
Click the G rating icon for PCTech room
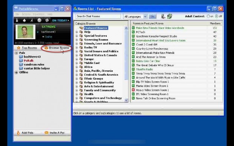(133, 32)
